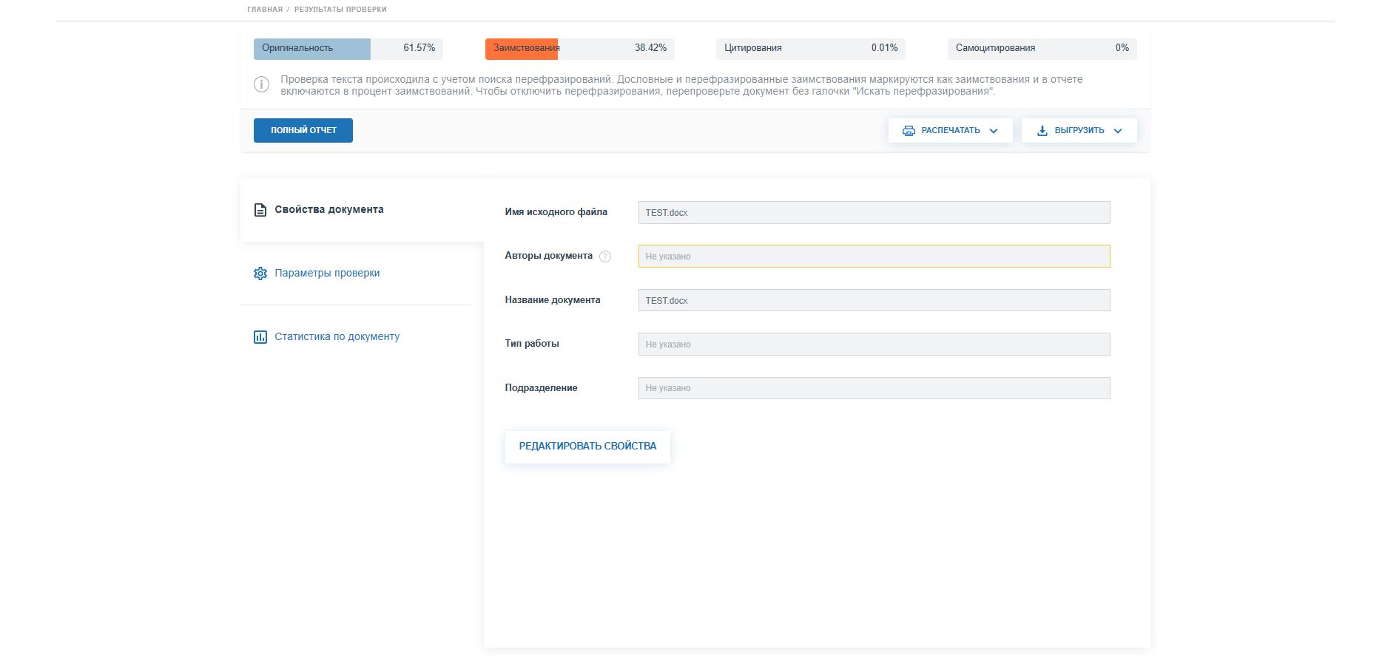Click the Авторы документа input field
This screenshot has width=1385, height=672.
pos(874,257)
